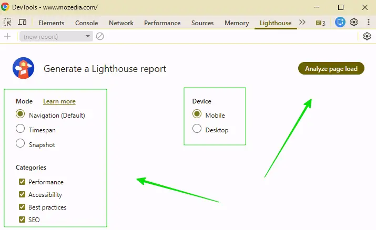Uncheck the Performance category checkbox
This screenshot has width=376, height=230.
[x=22, y=182]
